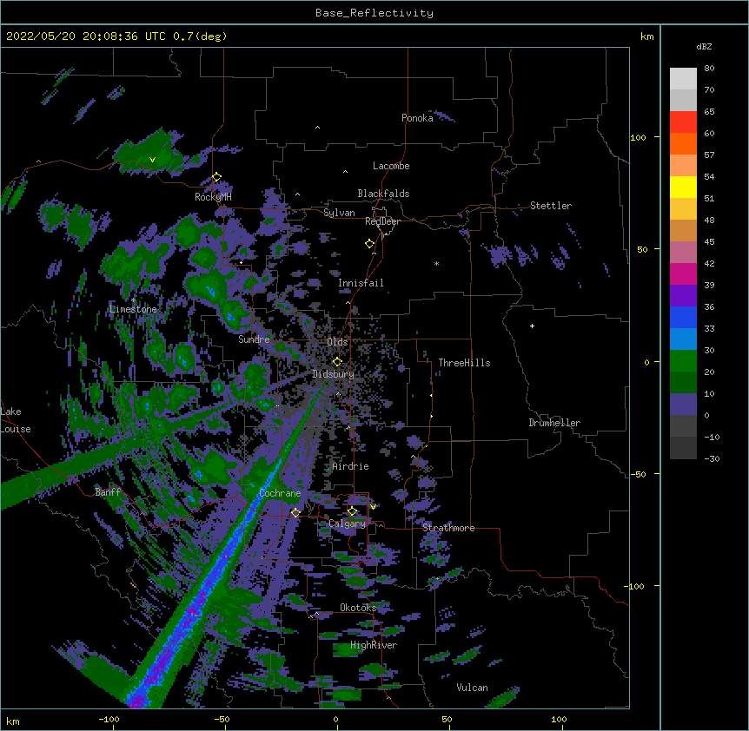The image size is (749, 731).
Task: Click the Lake Louise label
Action: (16, 420)
